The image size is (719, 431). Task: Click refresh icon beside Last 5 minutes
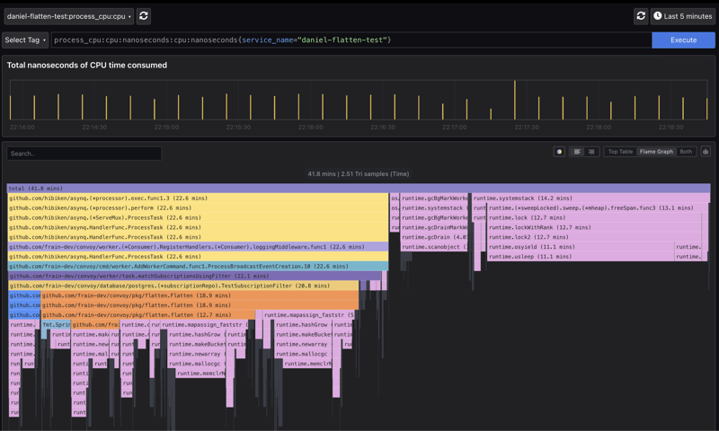(641, 16)
